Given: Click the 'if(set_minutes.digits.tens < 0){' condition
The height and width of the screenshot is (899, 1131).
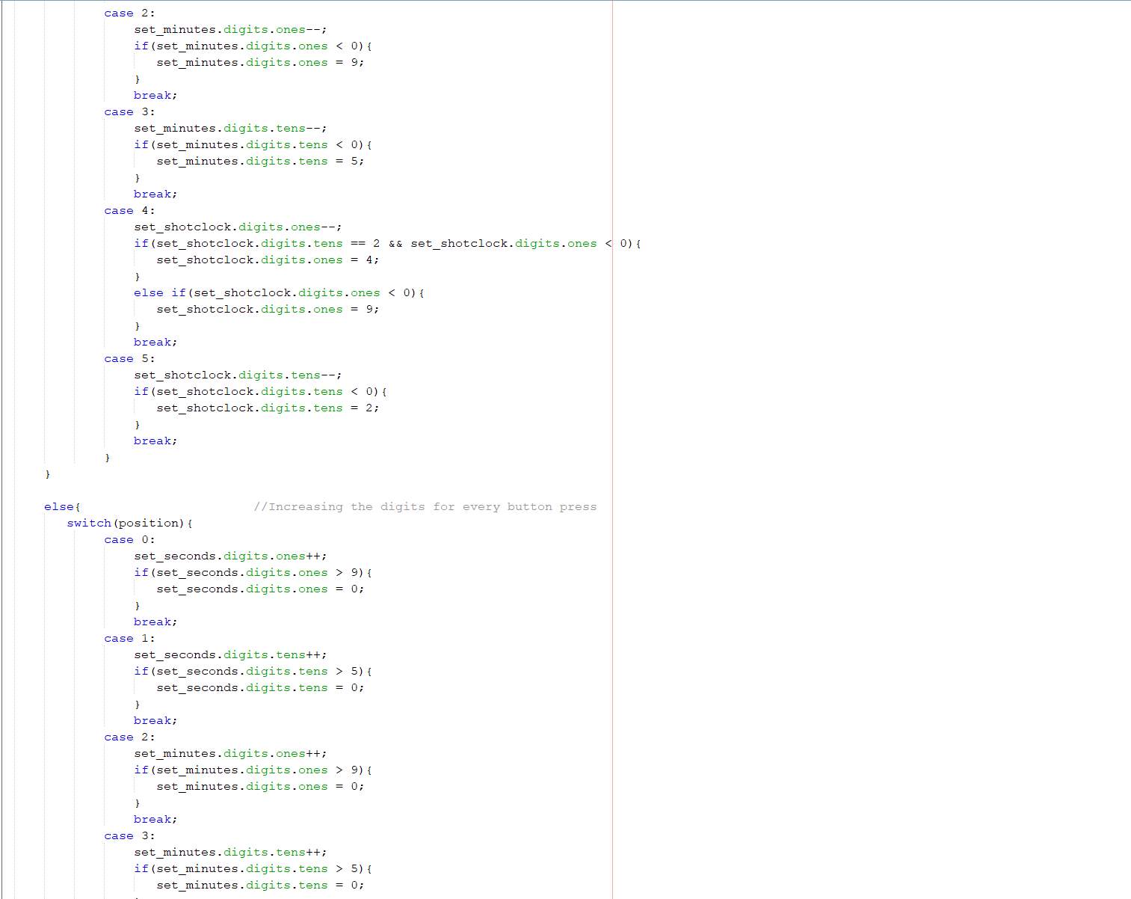Looking at the screenshot, I should point(253,145).
